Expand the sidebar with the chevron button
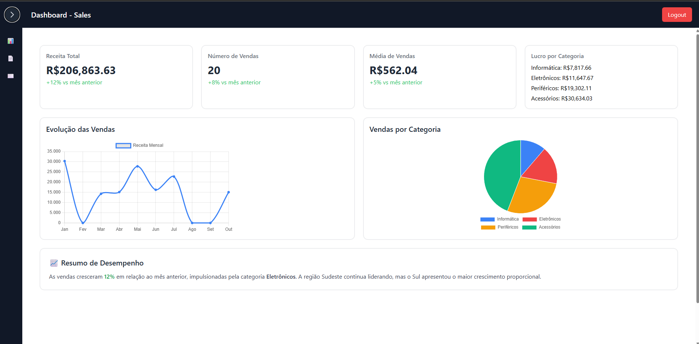699x344 pixels. click(x=12, y=15)
